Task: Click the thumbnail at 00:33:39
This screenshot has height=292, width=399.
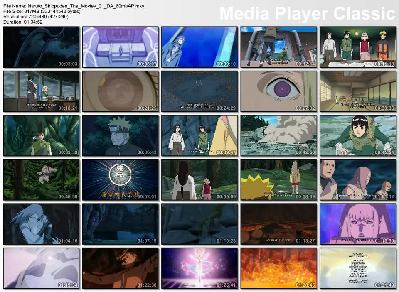Action: (x=41, y=135)
